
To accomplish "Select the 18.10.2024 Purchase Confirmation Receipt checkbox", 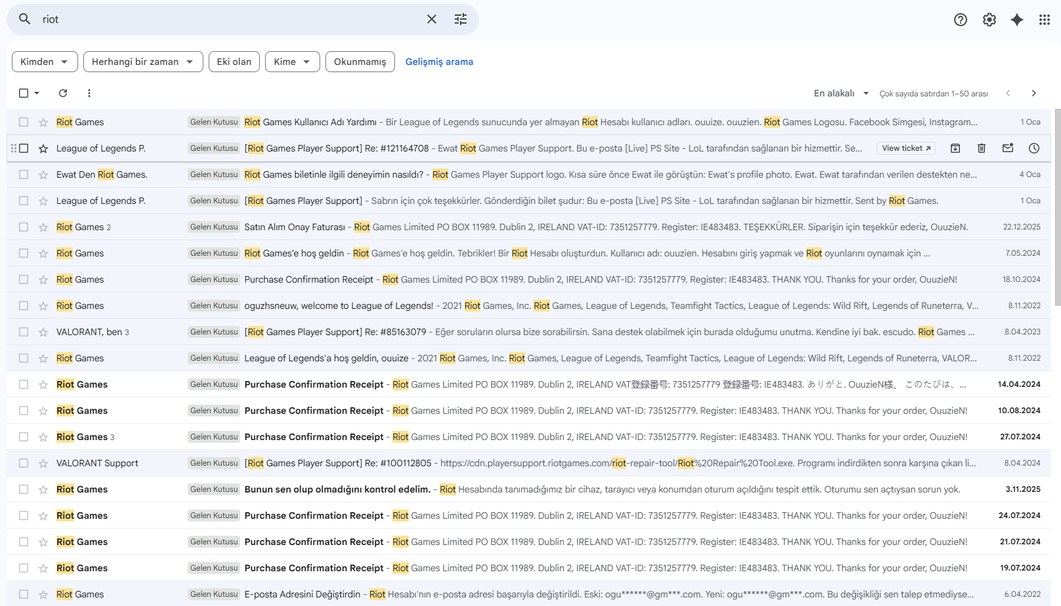I will [x=24, y=279].
